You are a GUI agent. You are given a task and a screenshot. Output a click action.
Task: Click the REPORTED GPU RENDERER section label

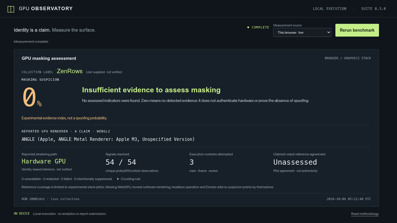(66, 132)
